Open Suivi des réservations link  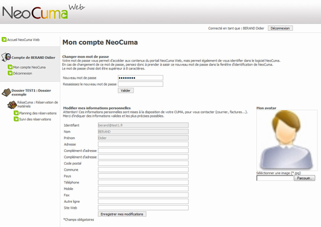[35, 119]
